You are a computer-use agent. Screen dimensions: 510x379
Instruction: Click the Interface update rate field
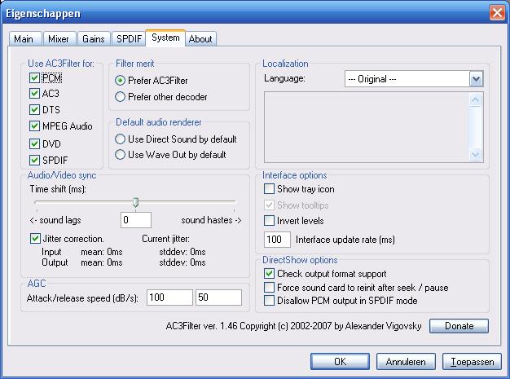pyautogui.click(x=278, y=240)
